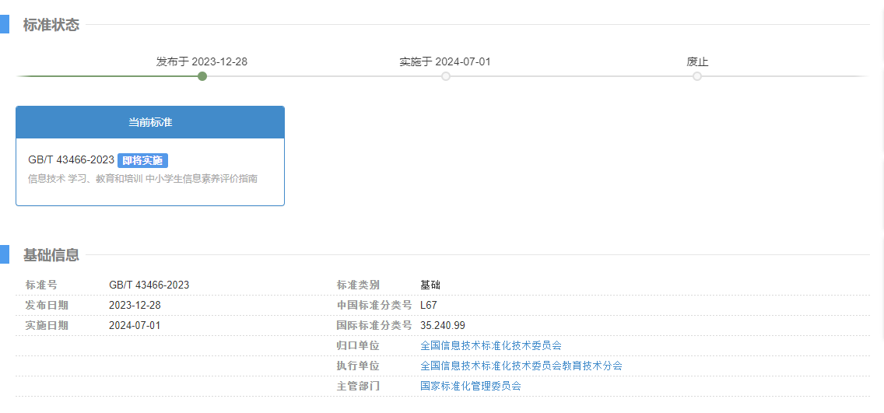
Task: Open the 执行单位 教育技术分会 link
Action: tap(521, 366)
